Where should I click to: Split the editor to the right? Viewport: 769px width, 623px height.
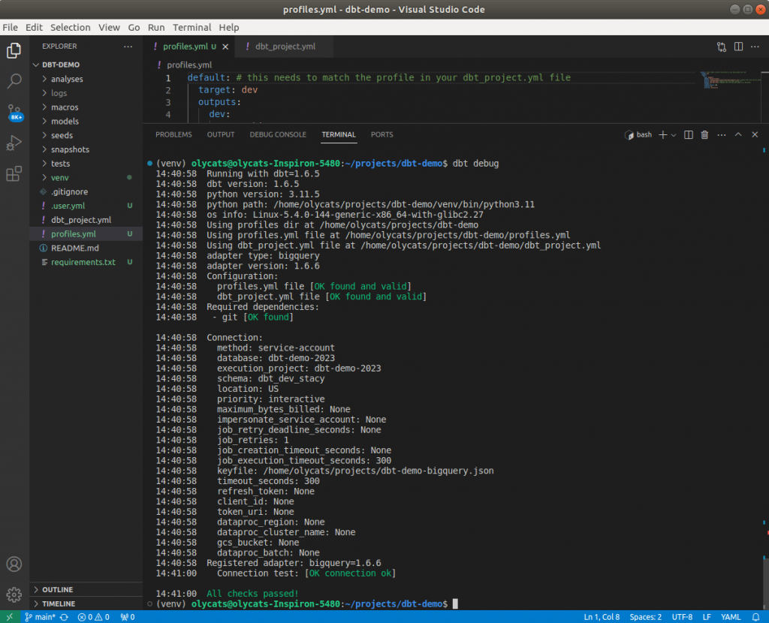[738, 47]
